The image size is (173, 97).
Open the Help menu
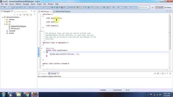[x=57, y=4]
